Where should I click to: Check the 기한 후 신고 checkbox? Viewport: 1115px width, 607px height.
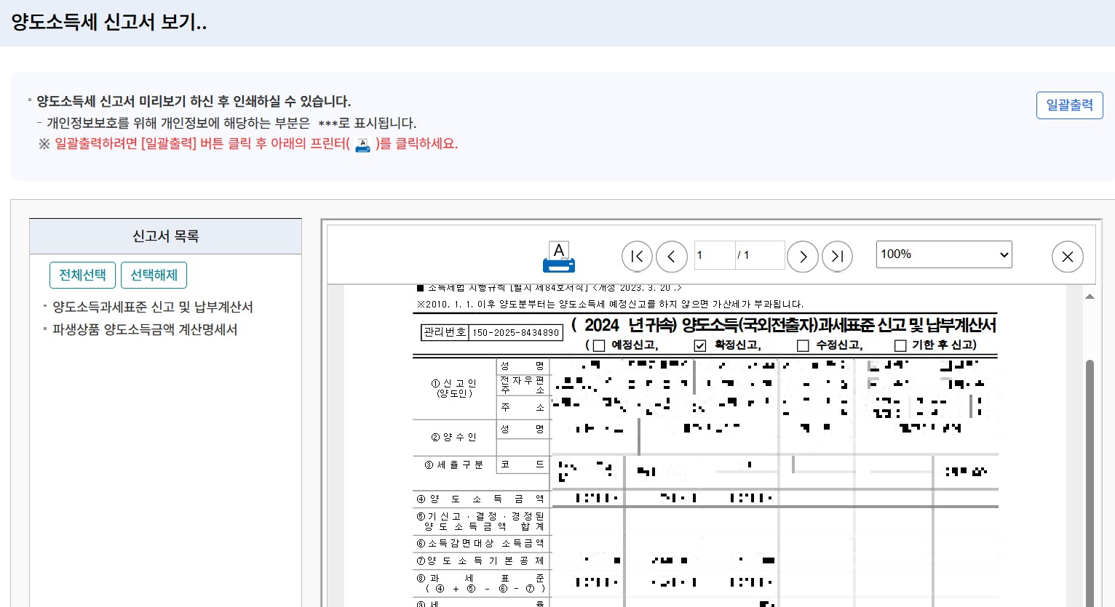click(x=900, y=346)
